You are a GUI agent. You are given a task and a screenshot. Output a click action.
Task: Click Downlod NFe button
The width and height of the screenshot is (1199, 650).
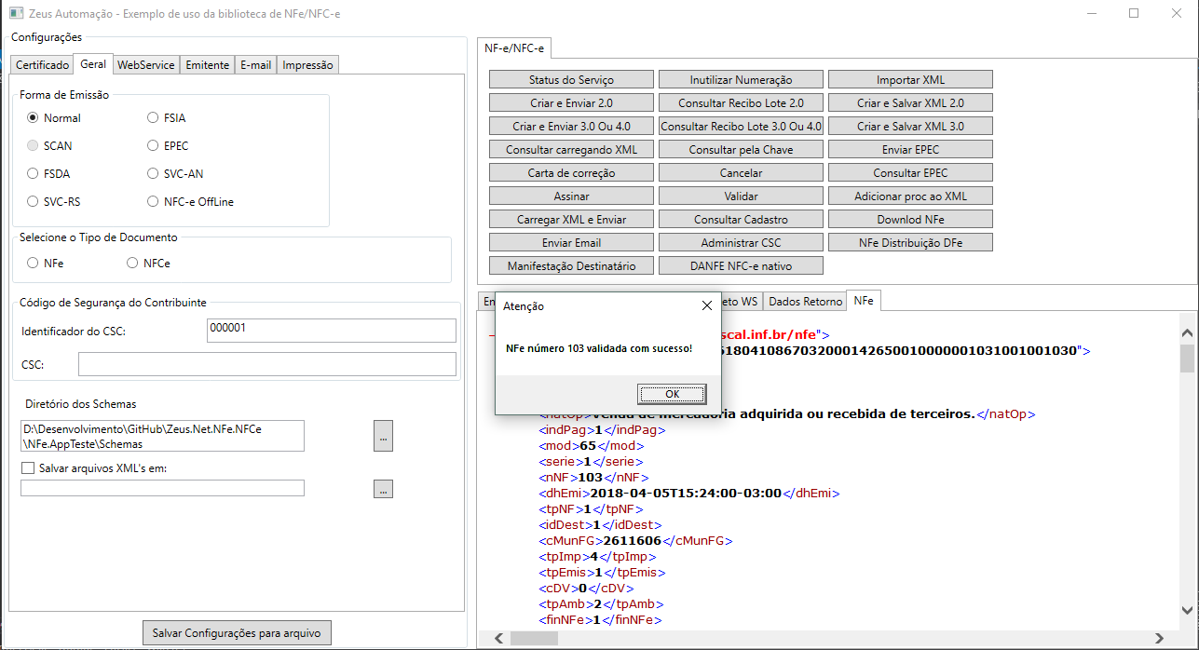(x=910, y=220)
